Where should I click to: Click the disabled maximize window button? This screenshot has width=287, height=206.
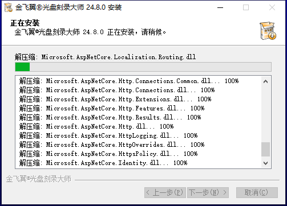click(246, 7)
